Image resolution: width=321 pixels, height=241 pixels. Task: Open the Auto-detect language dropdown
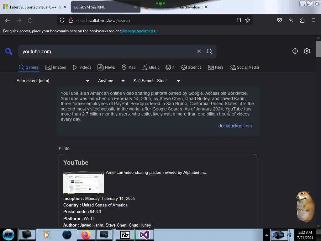(53, 81)
